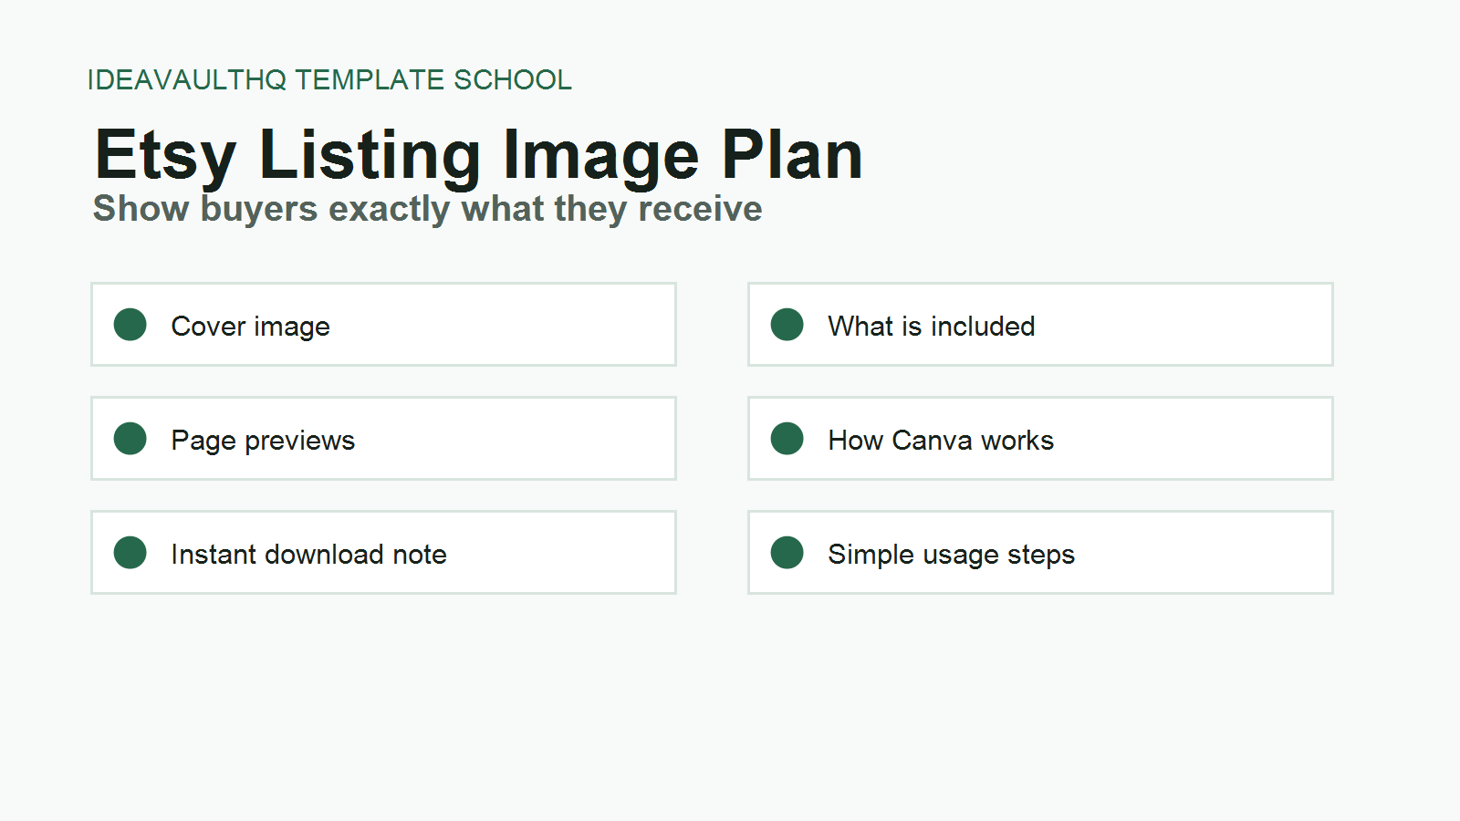This screenshot has height=821, width=1460.
Task: Click the green bullet beside Instant download note
Action: (x=130, y=553)
